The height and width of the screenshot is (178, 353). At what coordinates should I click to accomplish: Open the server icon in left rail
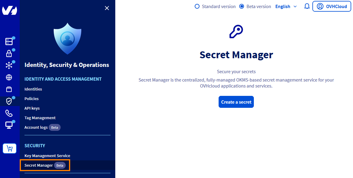pos(9,42)
